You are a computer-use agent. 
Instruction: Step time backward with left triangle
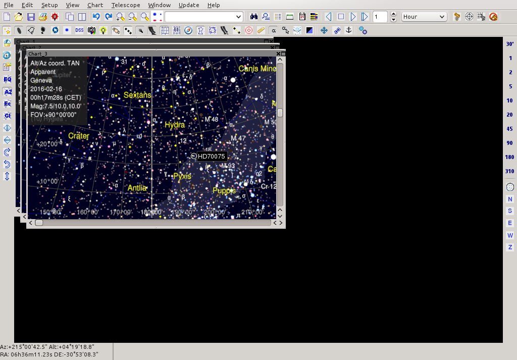[328, 17]
